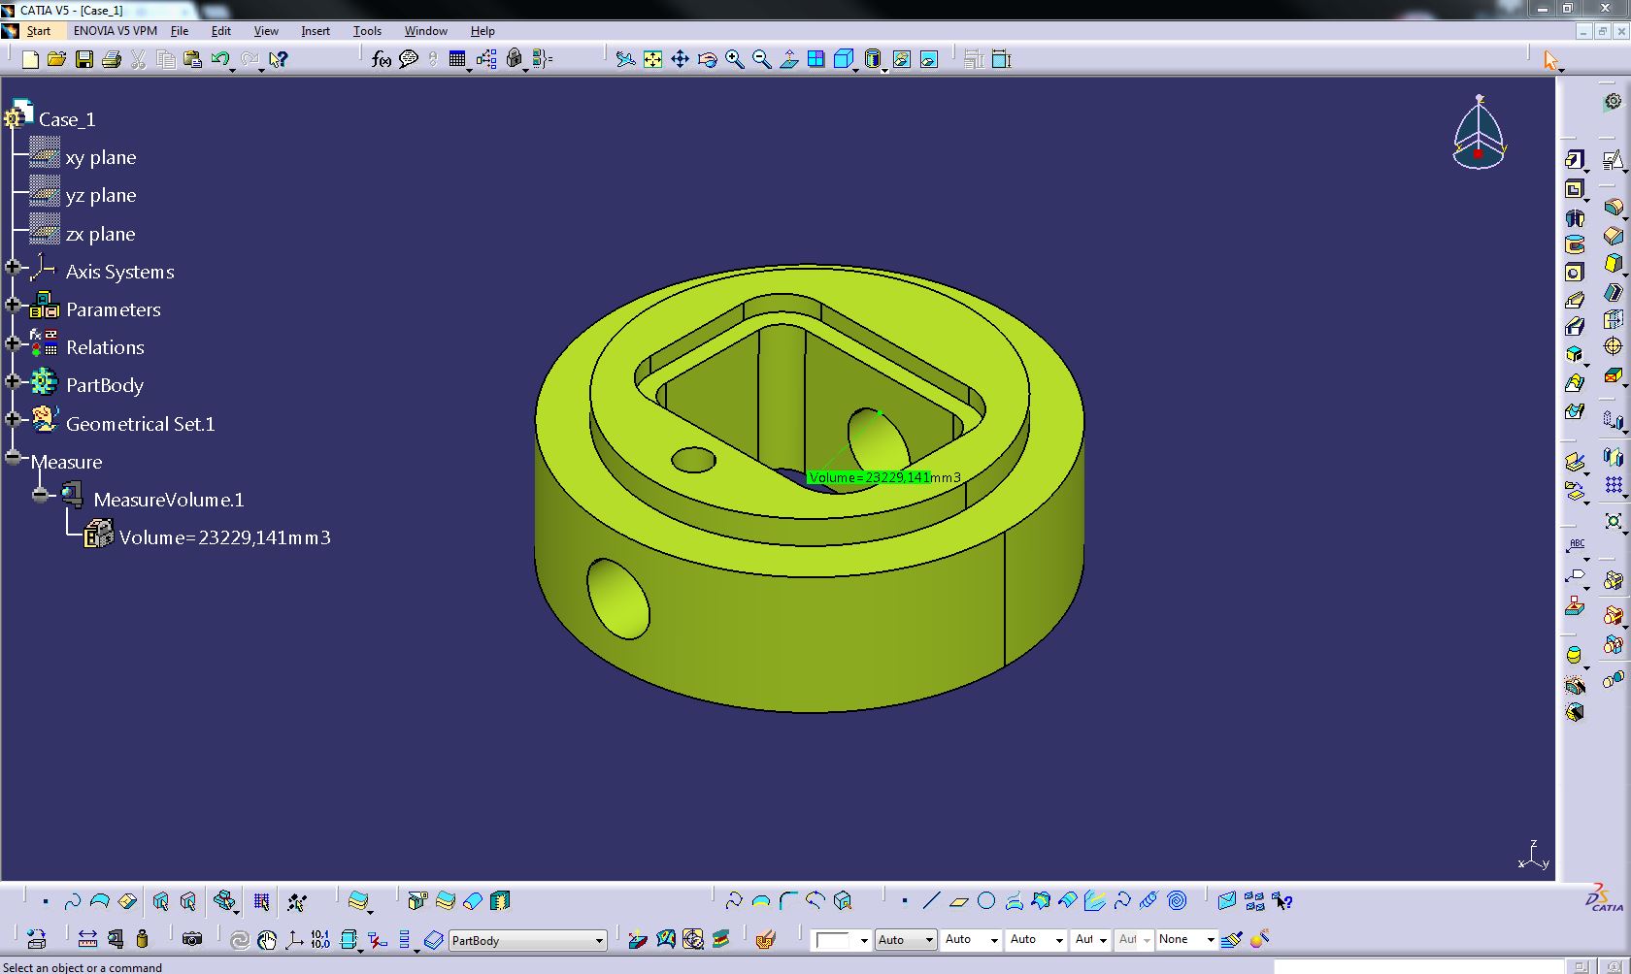Select the Pad tool
This screenshot has width=1631, height=974.
pos(1574,160)
